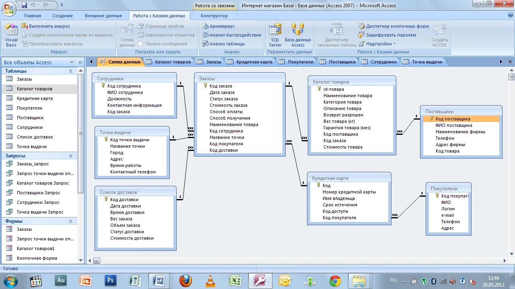Select Стоимость доставки field
The width and height of the screenshot is (515, 289).
[132, 238]
